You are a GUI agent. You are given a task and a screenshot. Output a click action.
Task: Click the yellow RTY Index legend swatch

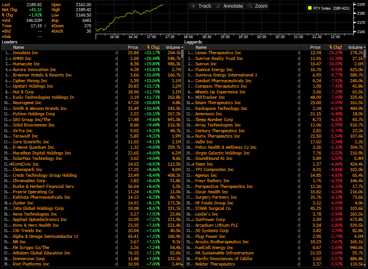tap(310, 8)
